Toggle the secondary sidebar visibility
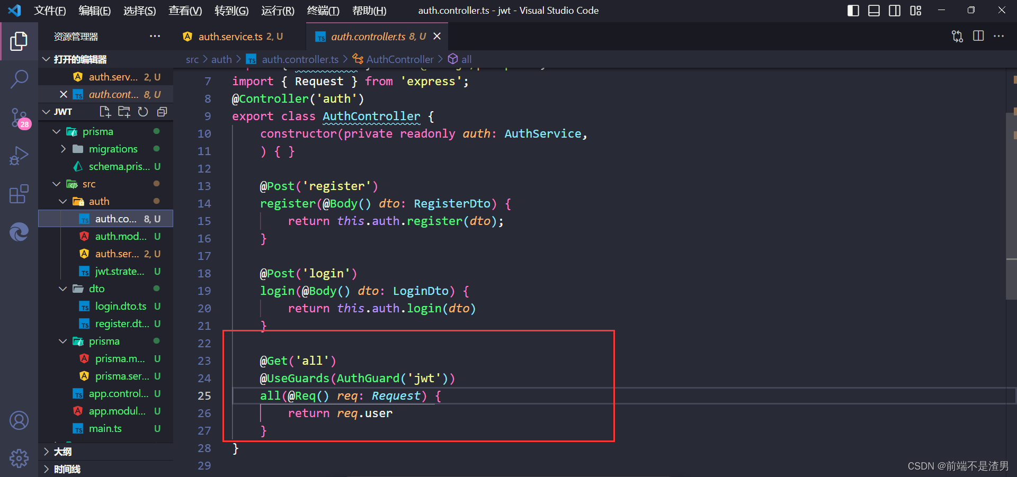 [895, 10]
